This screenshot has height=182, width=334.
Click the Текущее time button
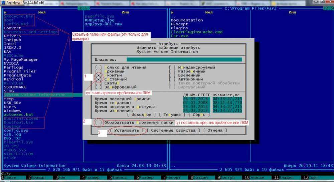pyautogui.click(x=171, y=115)
